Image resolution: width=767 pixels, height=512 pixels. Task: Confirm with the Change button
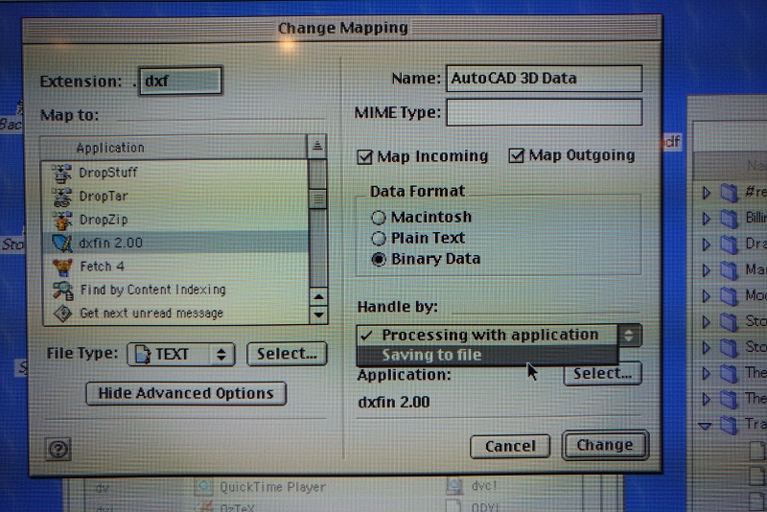click(x=605, y=446)
